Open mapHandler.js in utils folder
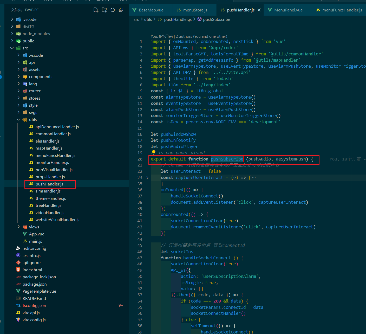Image resolution: width=366 pixels, height=334 pixels. [49, 148]
